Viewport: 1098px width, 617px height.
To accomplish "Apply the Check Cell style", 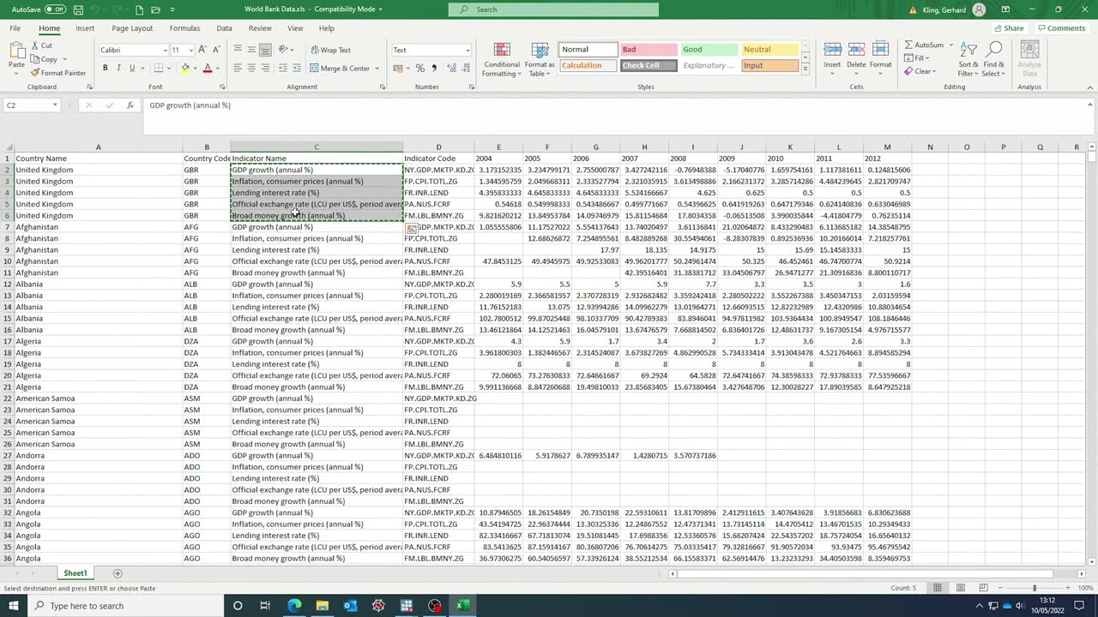I will click(x=649, y=66).
